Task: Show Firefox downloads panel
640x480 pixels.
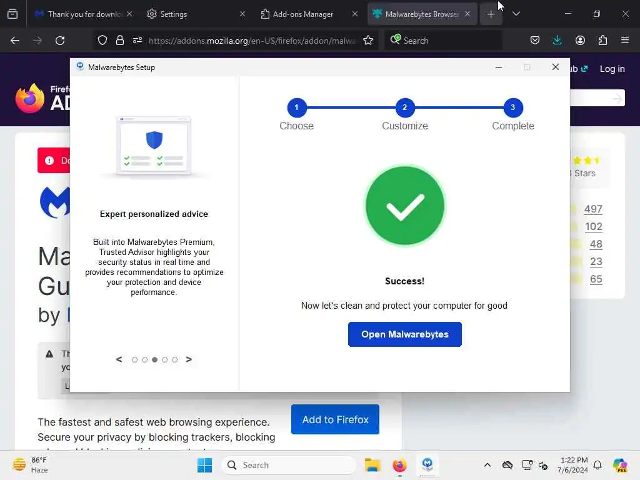Action: (557, 40)
